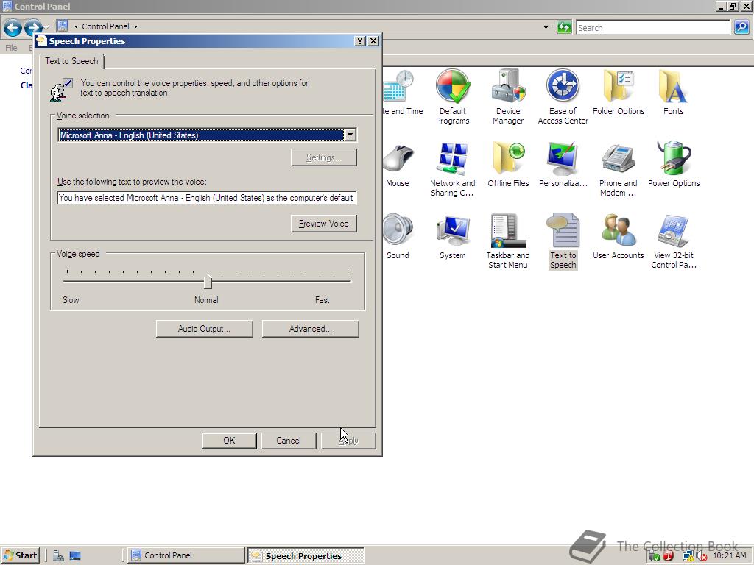Open the File menu

click(x=11, y=48)
